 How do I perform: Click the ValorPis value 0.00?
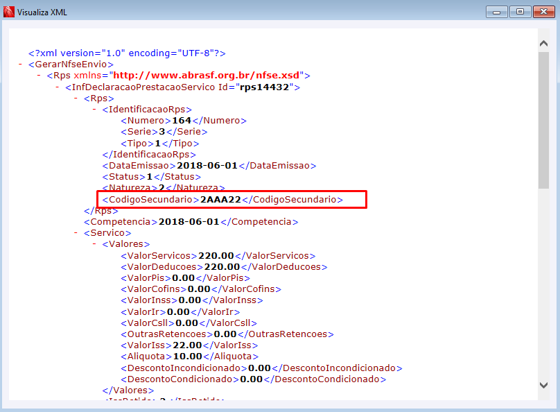click(183, 278)
